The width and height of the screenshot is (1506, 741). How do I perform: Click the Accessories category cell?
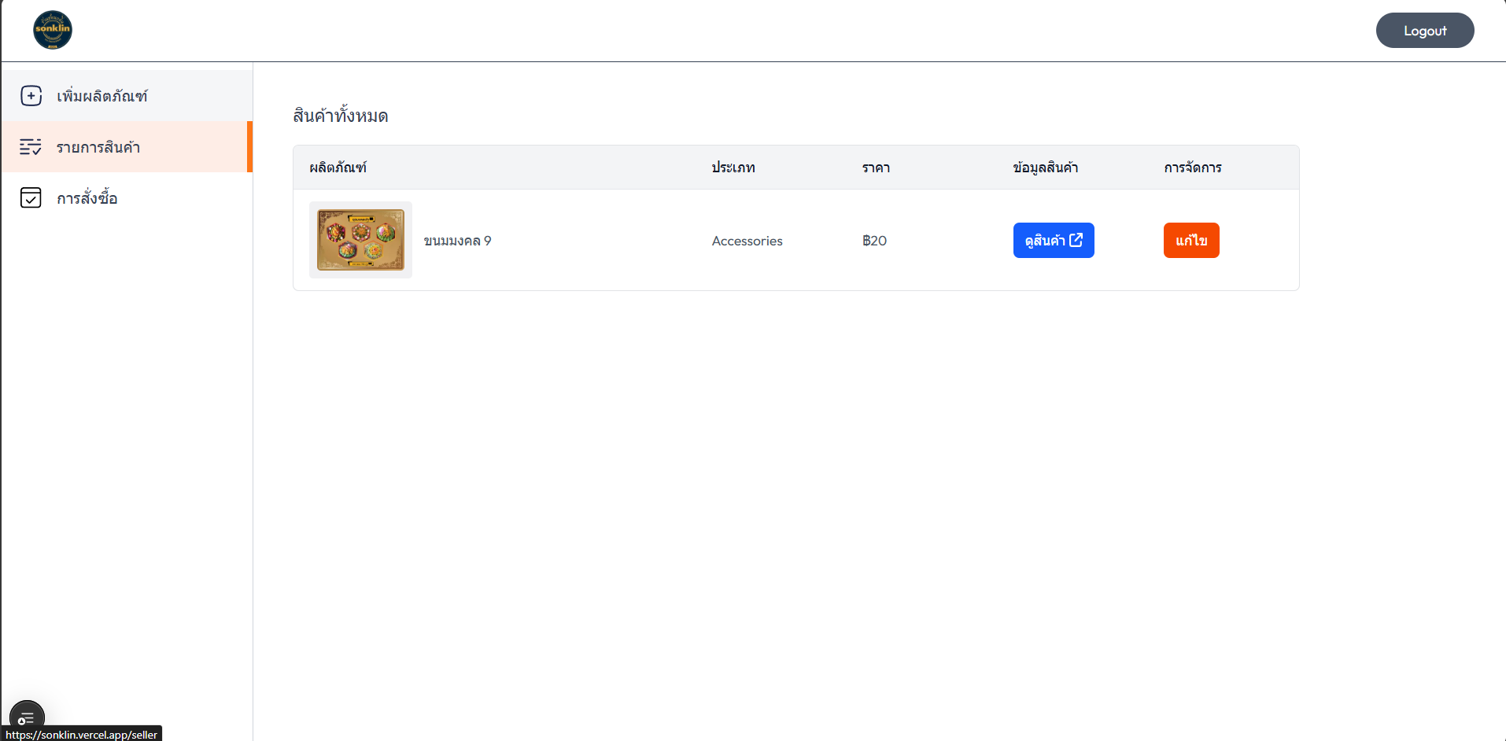(x=747, y=241)
